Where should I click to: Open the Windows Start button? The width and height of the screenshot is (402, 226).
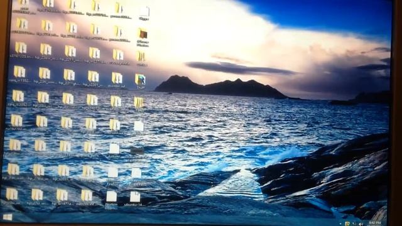(8, 217)
